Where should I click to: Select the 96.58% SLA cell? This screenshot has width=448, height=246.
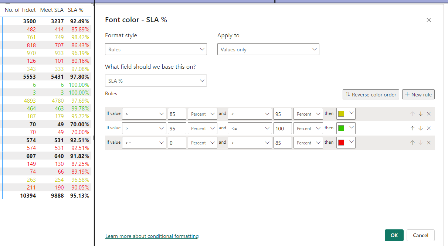80,180
